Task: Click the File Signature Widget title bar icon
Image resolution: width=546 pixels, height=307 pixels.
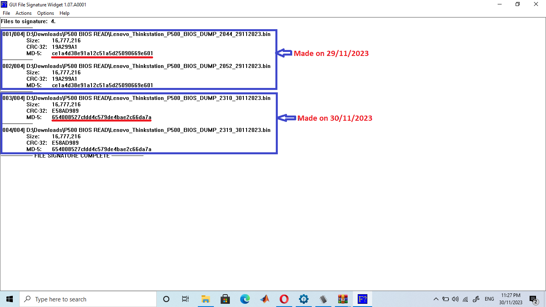Action: (4, 4)
